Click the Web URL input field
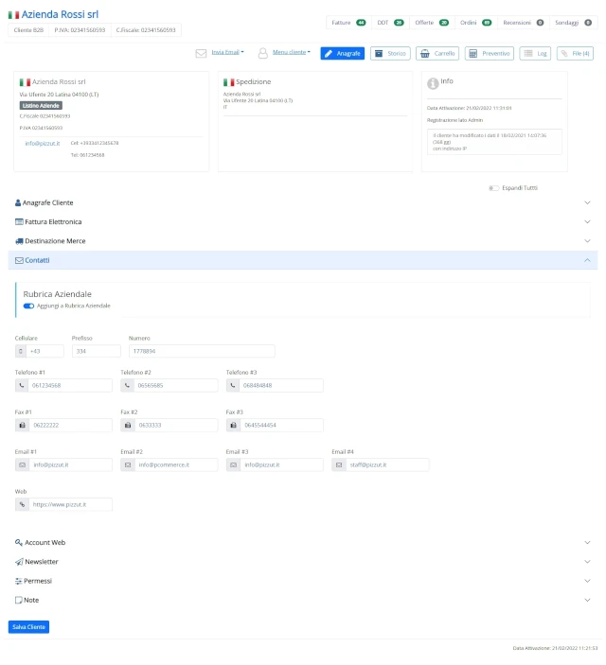This screenshot has height=665, width=606. (70, 504)
